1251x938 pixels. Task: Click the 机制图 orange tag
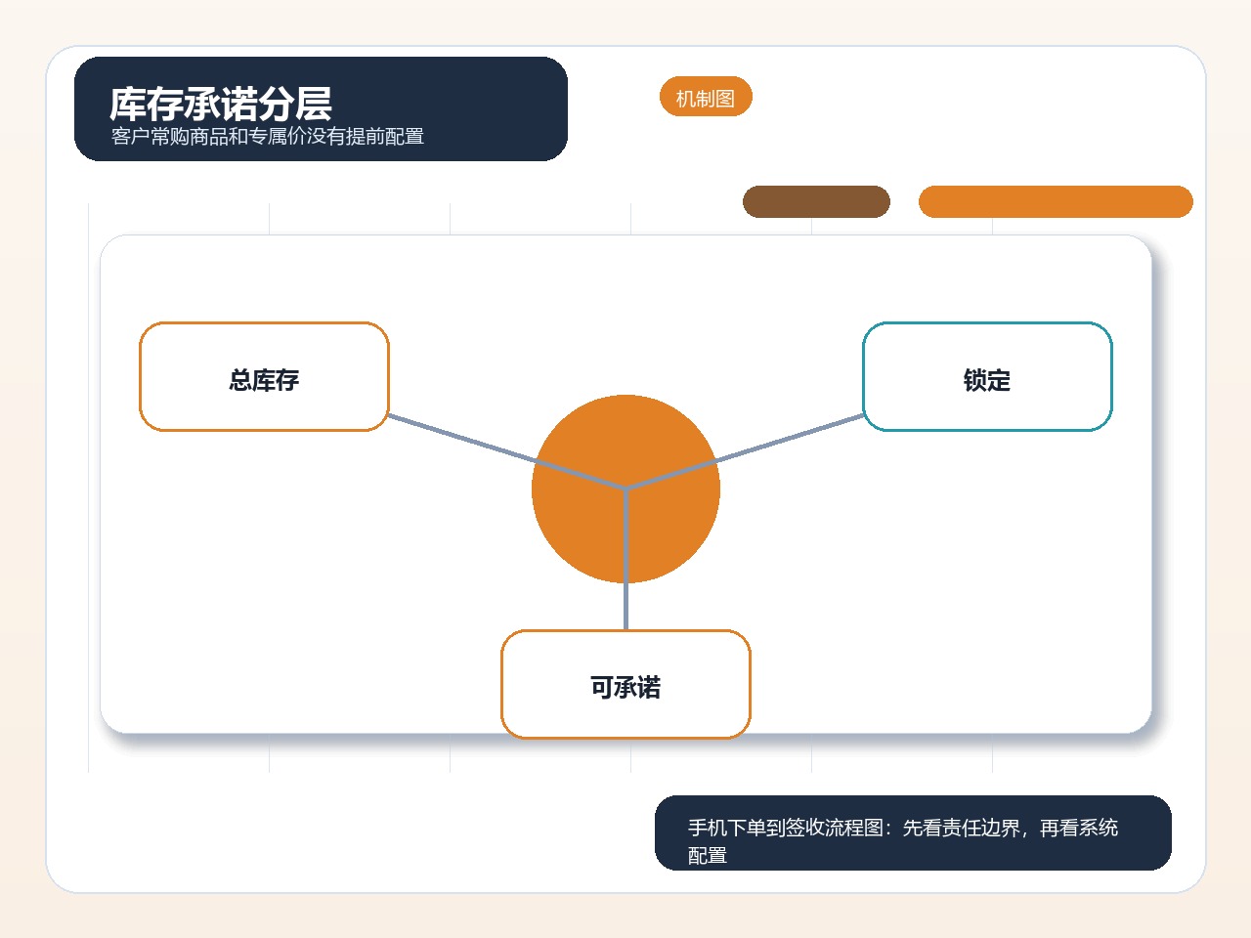pos(706,97)
